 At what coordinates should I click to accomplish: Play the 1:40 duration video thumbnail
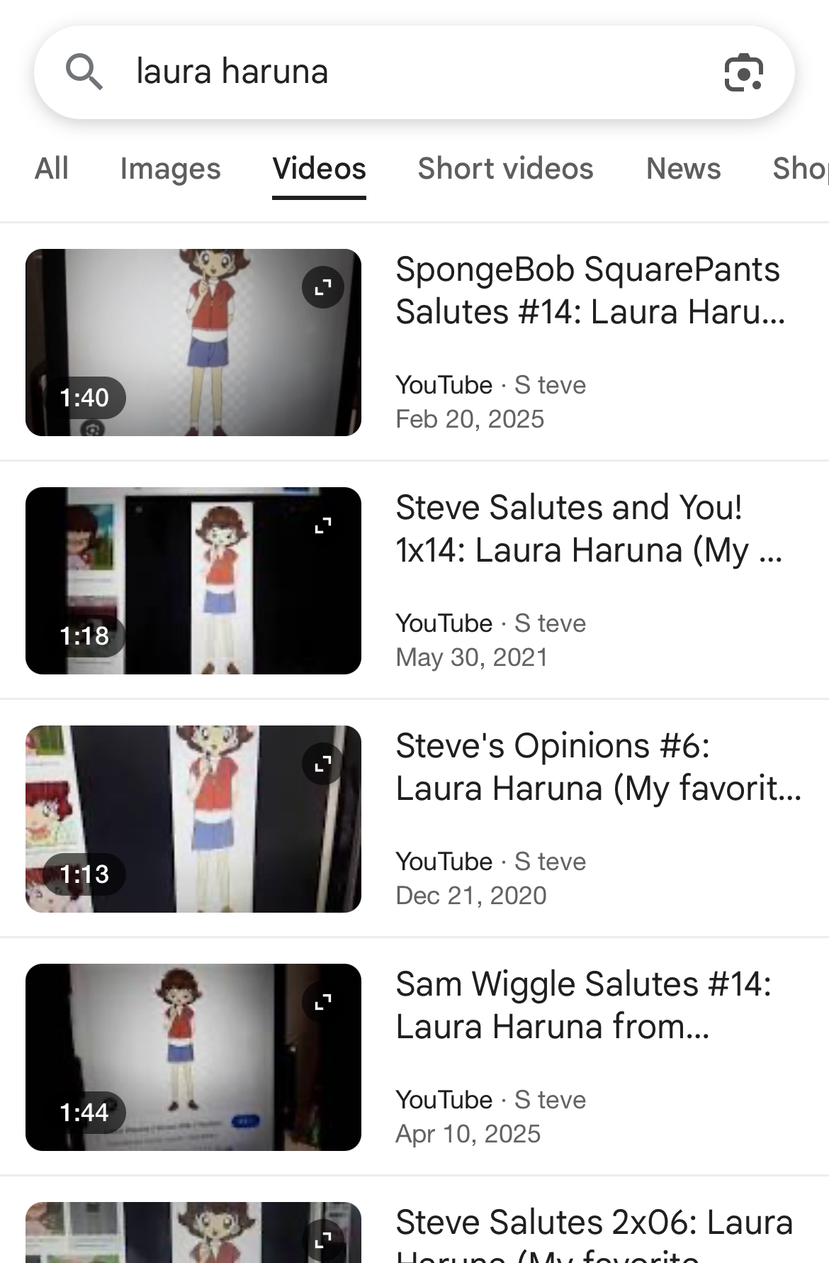coord(193,343)
